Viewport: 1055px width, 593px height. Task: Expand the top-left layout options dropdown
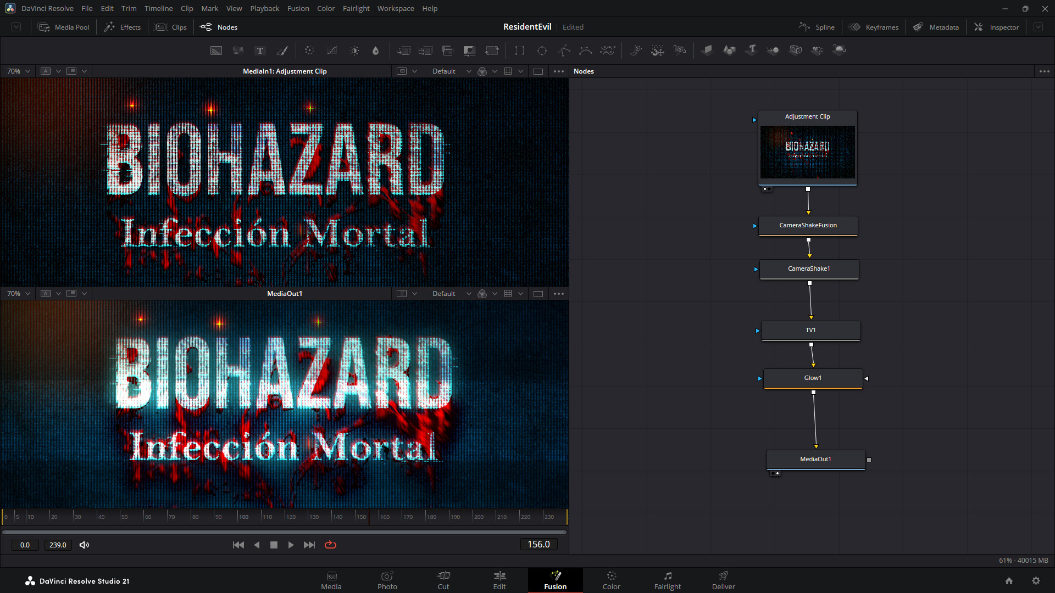click(16, 27)
